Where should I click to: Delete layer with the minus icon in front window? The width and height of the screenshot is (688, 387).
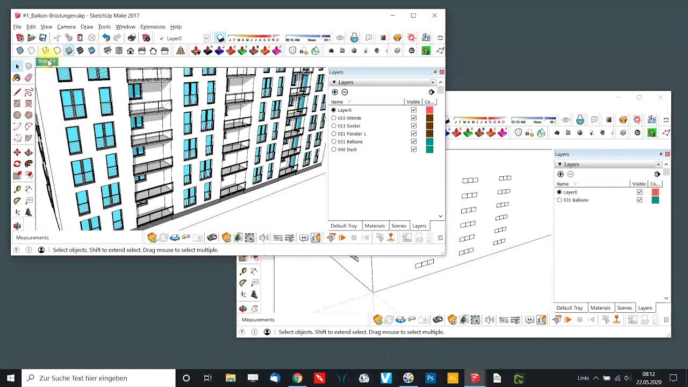[x=345, y=92]
